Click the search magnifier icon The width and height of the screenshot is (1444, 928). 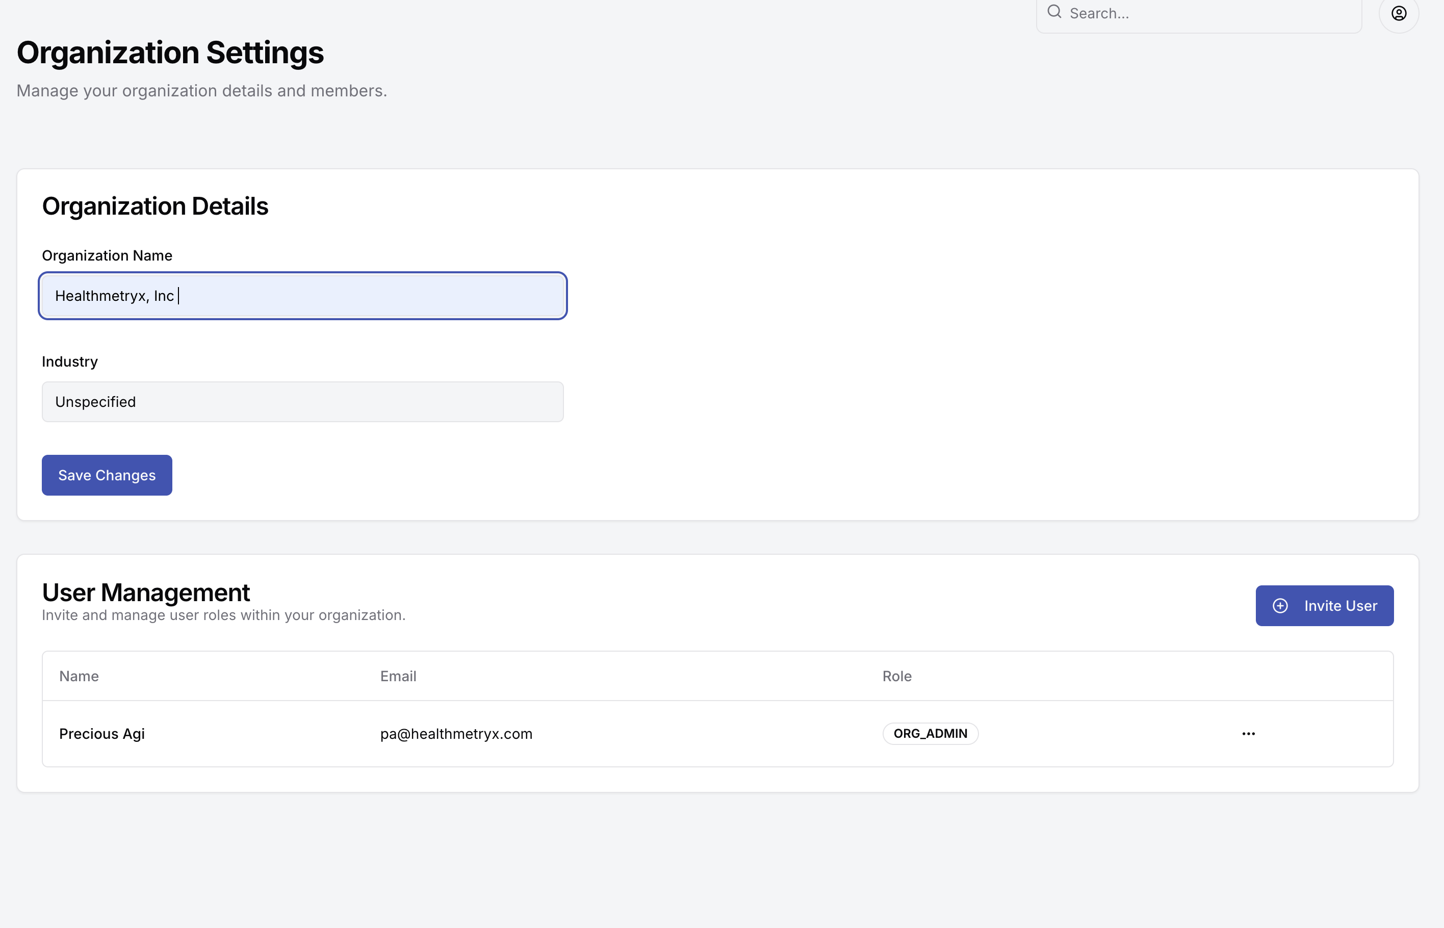tap(1054, 12)
